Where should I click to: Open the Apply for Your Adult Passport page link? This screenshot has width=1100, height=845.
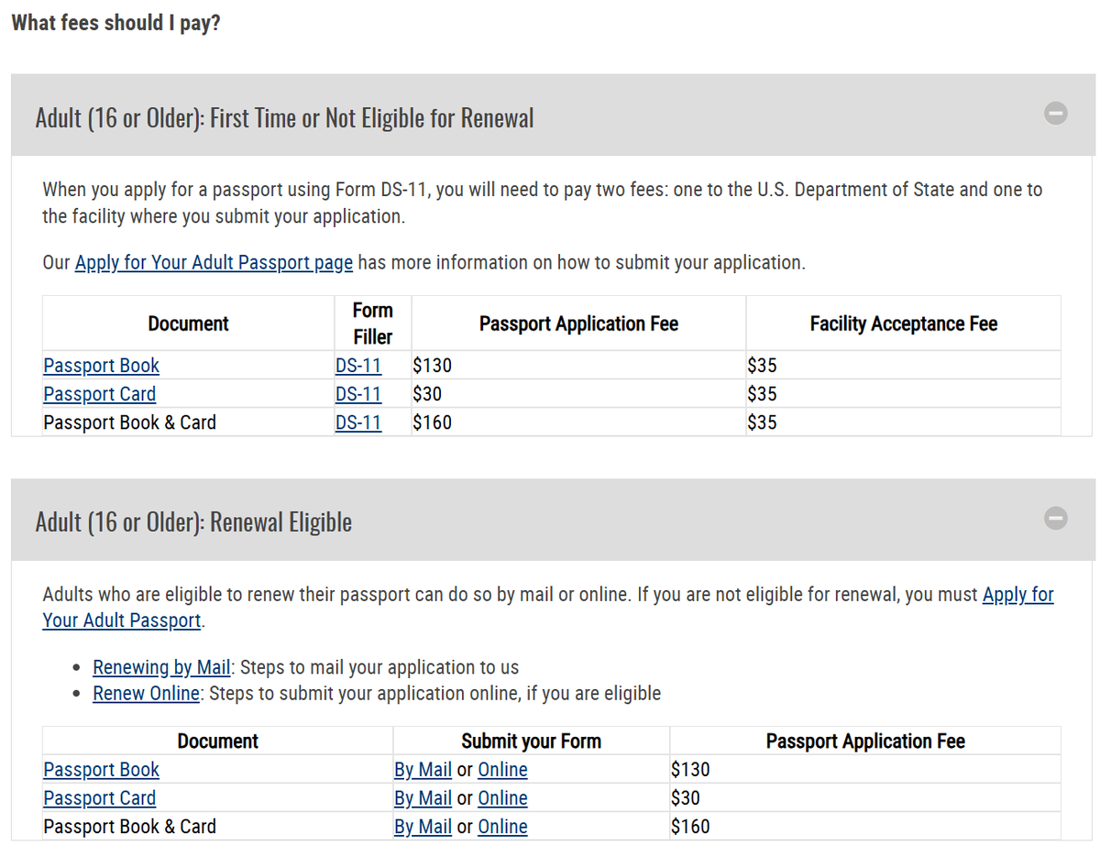pyautogui.click(x=214, y=262)
